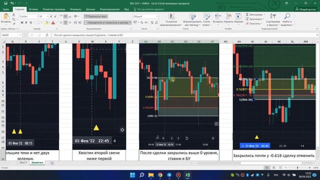The width and height of the screenshot is (320, 180).
Task: Center text horizontally
Action: (65, 22)
